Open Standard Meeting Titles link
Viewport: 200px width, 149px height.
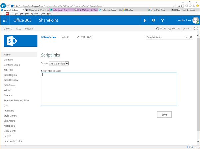point(17,101)
